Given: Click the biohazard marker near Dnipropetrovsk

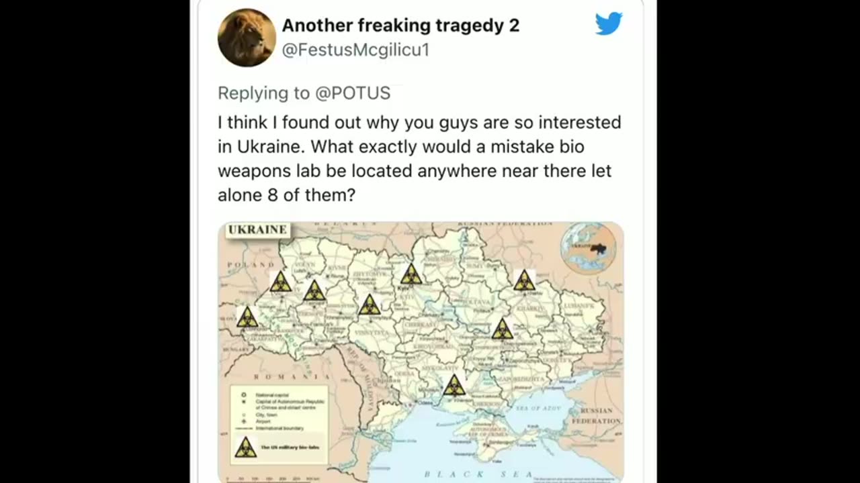Looking at the screenshot, I should [502, 329].
